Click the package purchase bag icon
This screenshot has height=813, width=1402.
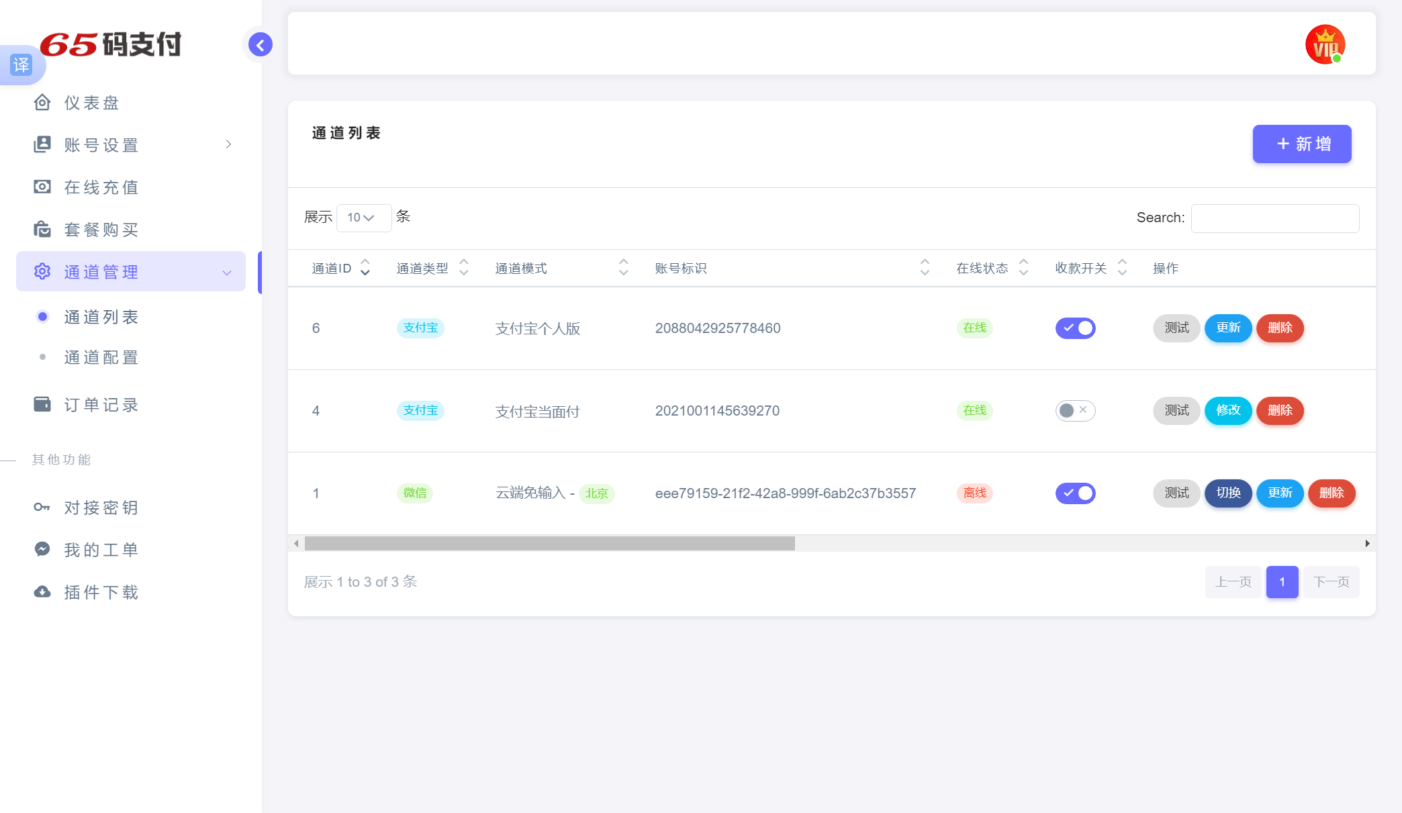pyautogui.click(x=42, y=229)
